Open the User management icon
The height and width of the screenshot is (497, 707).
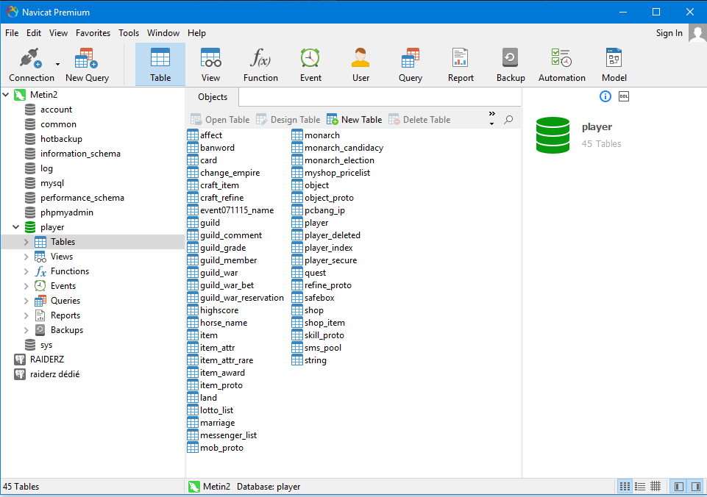tap(360, 65)
